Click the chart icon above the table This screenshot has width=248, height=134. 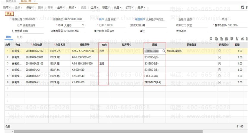(242, 39)
